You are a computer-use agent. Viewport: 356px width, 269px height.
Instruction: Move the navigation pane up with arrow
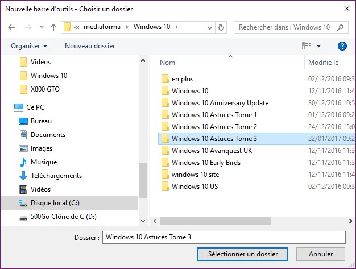[143, 61]
